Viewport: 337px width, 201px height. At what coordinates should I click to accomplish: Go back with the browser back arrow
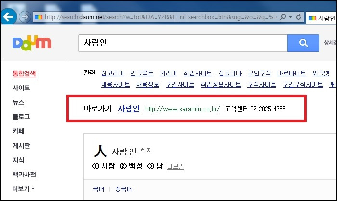pyautogui.click(x=8, y=17)
